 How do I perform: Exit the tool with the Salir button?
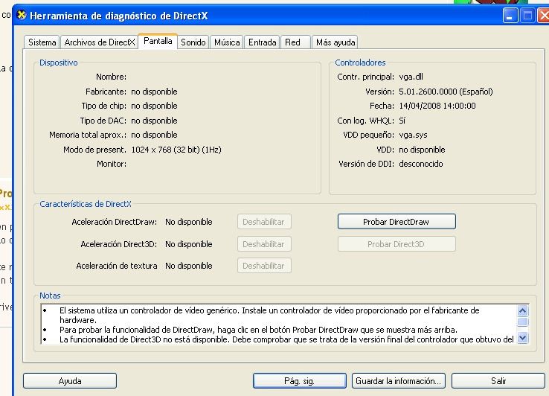click(498, 381)
